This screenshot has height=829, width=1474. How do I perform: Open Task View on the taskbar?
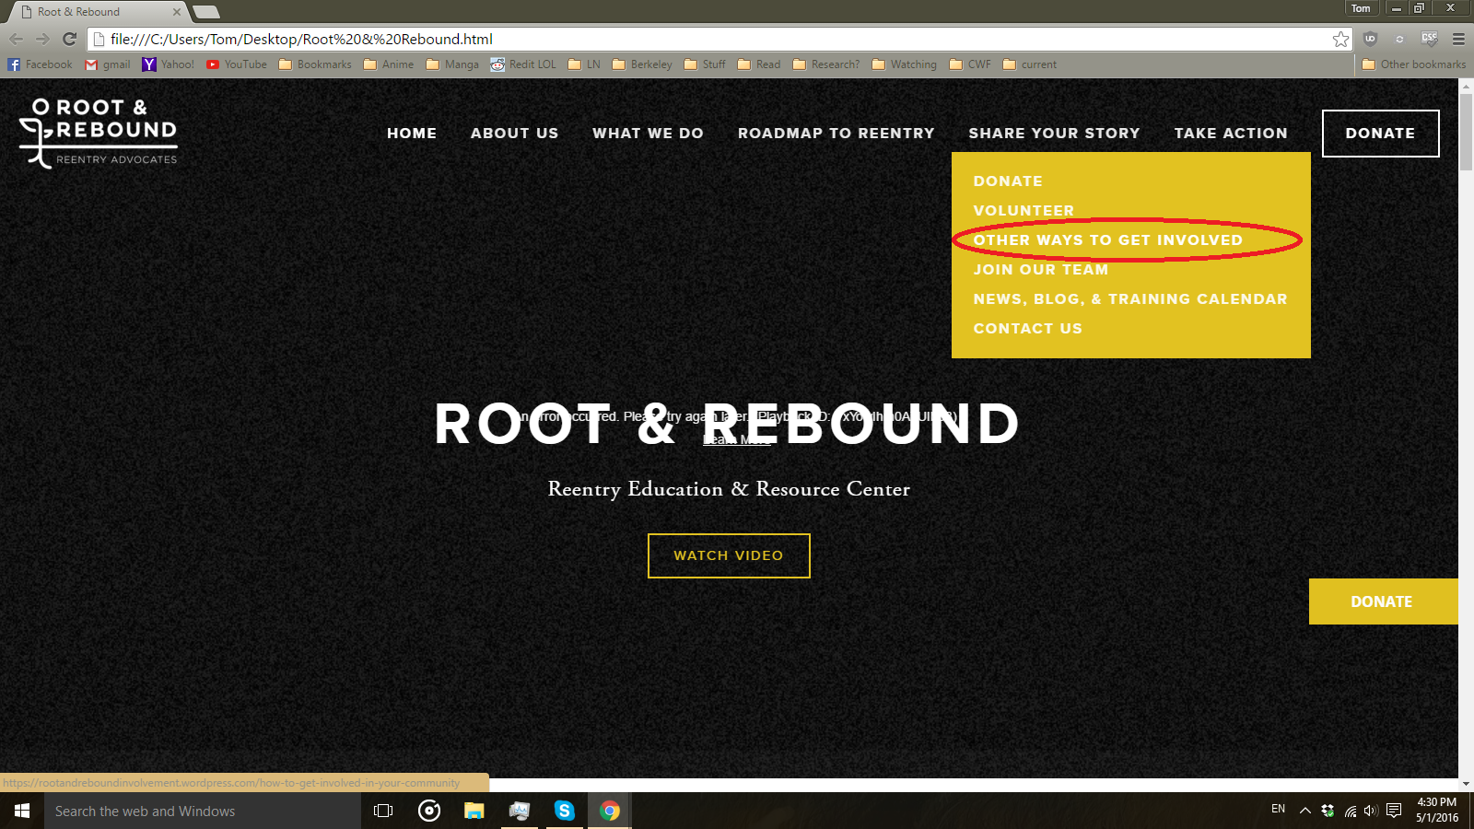(383, 811)
